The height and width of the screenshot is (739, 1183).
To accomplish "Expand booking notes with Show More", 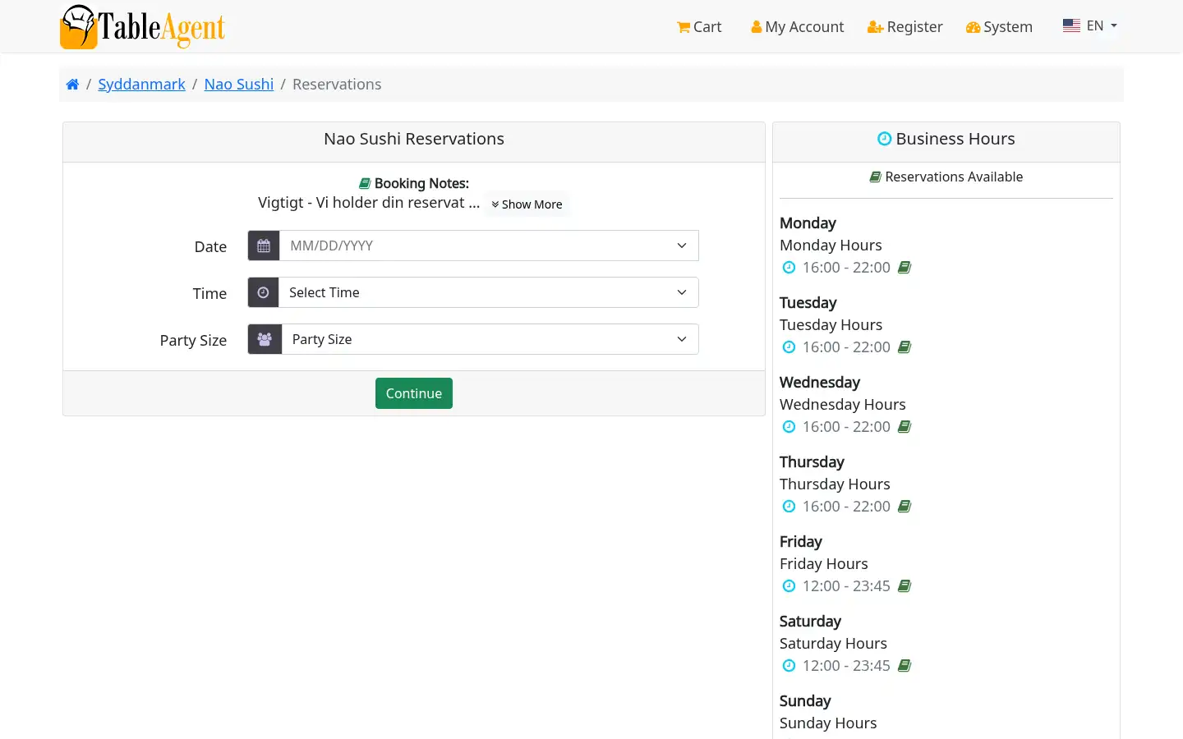I will coord(527,204).
